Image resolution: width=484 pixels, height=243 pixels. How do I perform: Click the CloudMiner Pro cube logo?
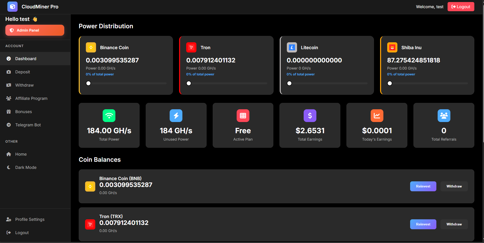click(x=12, y=7)
